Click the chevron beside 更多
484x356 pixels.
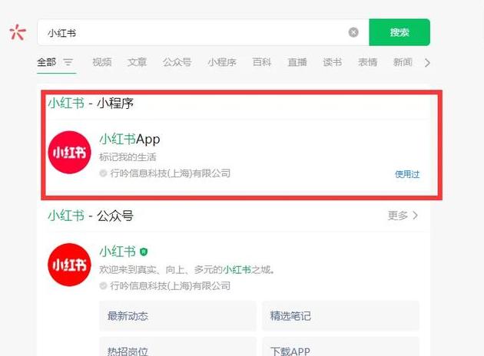[416, 216]
